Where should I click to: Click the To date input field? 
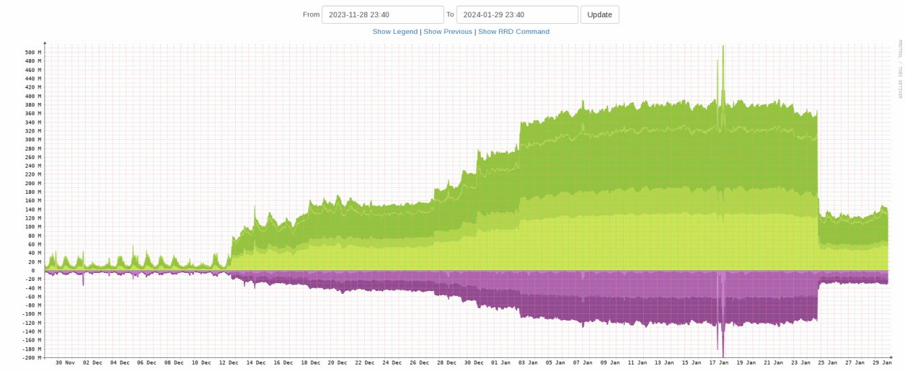coord(517,15)
